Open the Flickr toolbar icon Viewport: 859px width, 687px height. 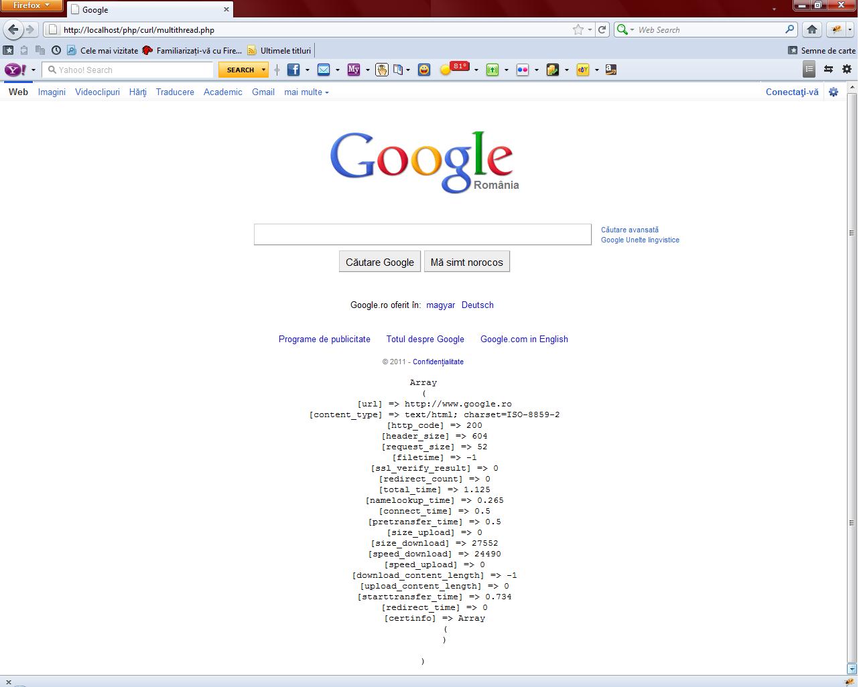523,70
